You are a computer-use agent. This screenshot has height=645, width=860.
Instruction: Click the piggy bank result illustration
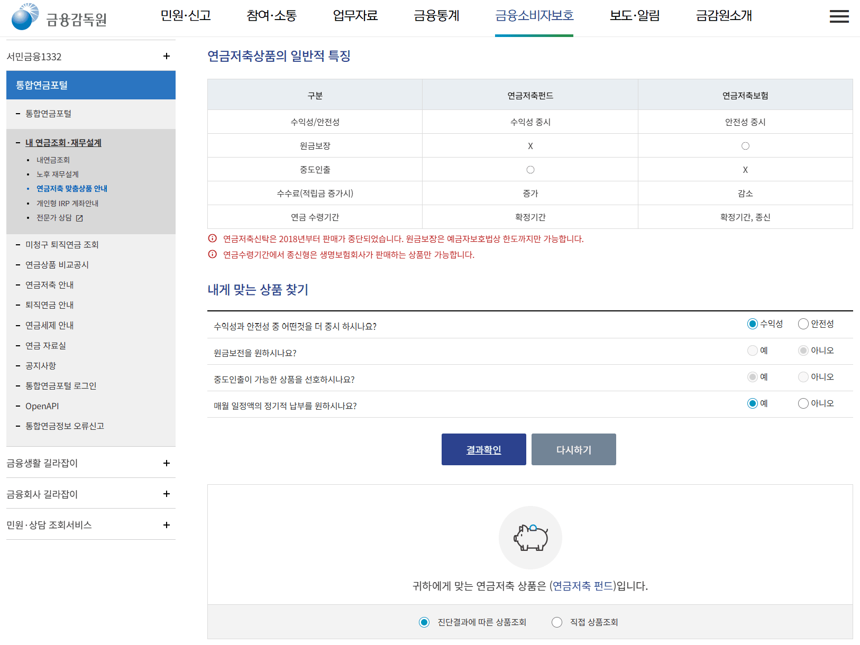click(x=530, y=538)
